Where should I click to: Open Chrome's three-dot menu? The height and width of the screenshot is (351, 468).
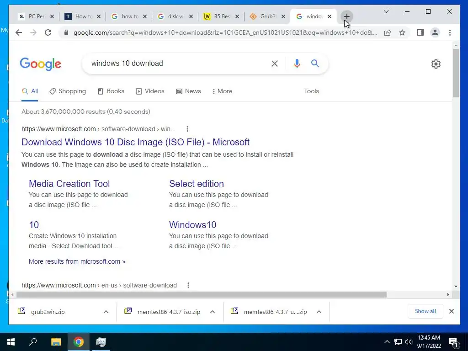click(x=450, y=32)
